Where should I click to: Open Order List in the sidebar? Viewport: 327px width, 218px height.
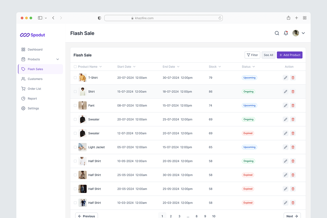point(40,89)
